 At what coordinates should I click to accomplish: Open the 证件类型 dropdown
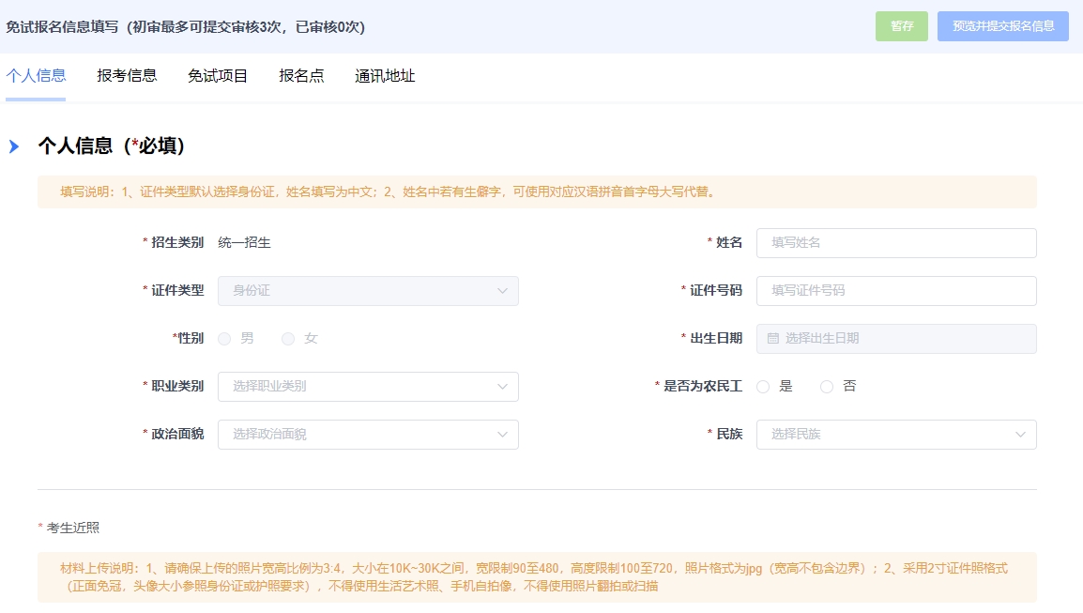click(368, 291)
